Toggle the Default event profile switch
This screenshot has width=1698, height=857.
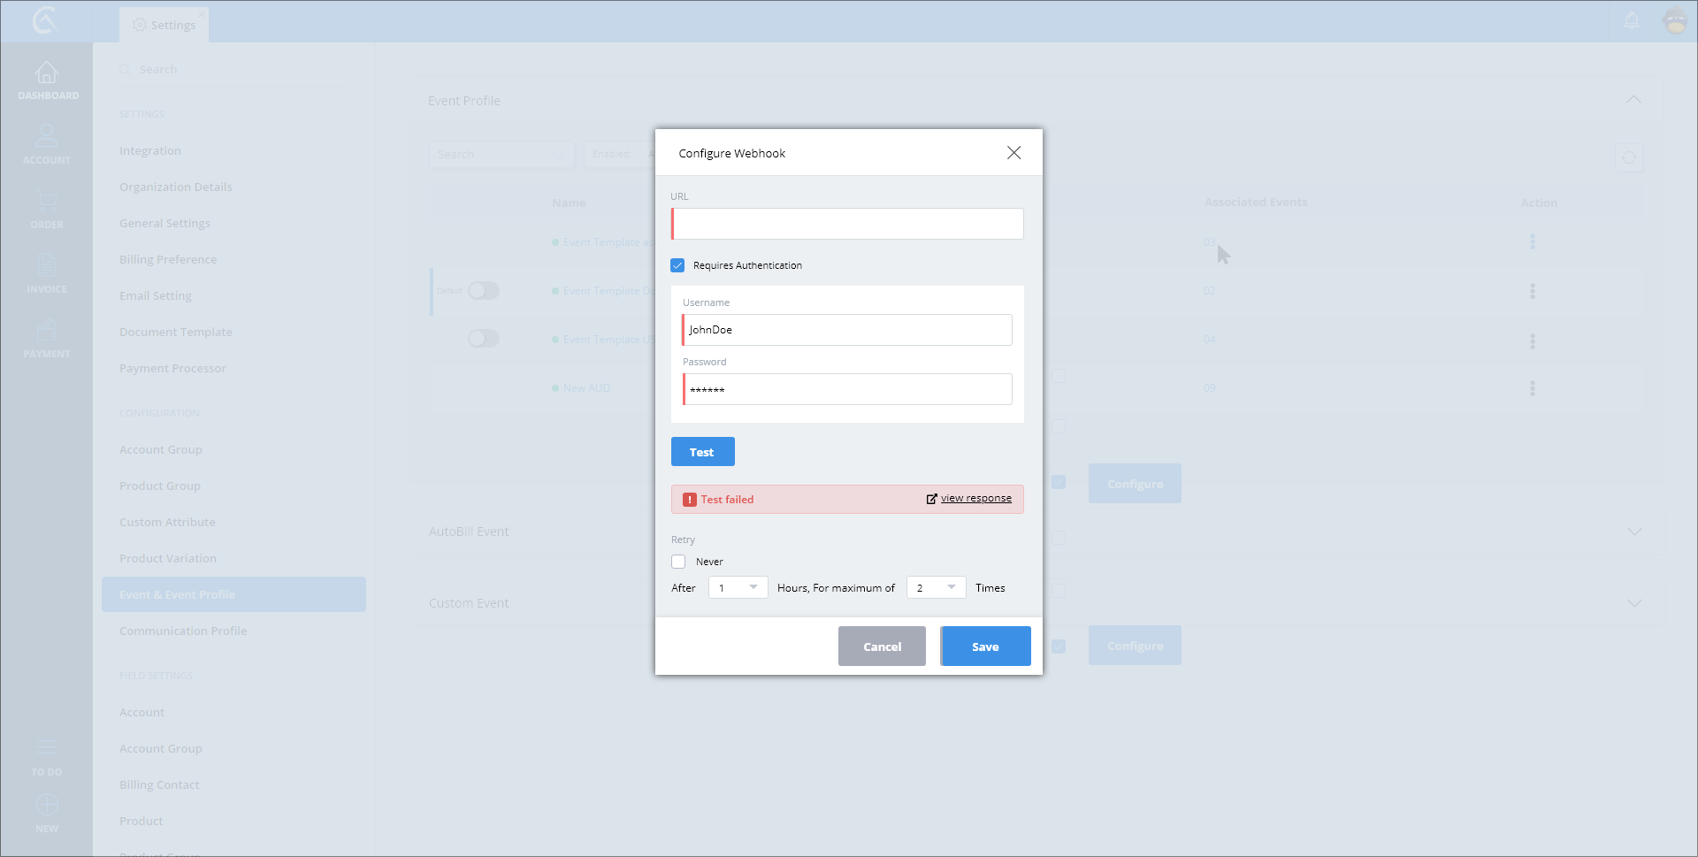pyautogui.click(x=484, y=291)
